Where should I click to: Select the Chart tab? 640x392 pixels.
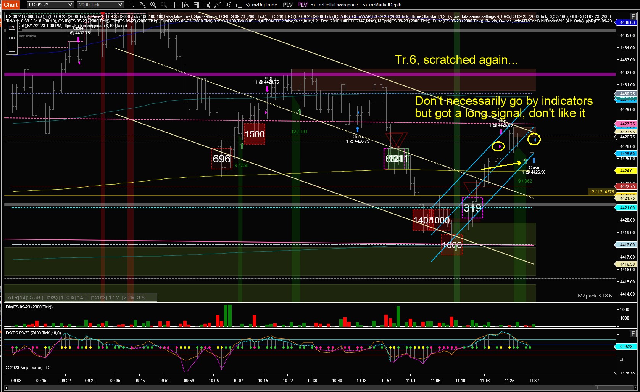coord(11,5)
